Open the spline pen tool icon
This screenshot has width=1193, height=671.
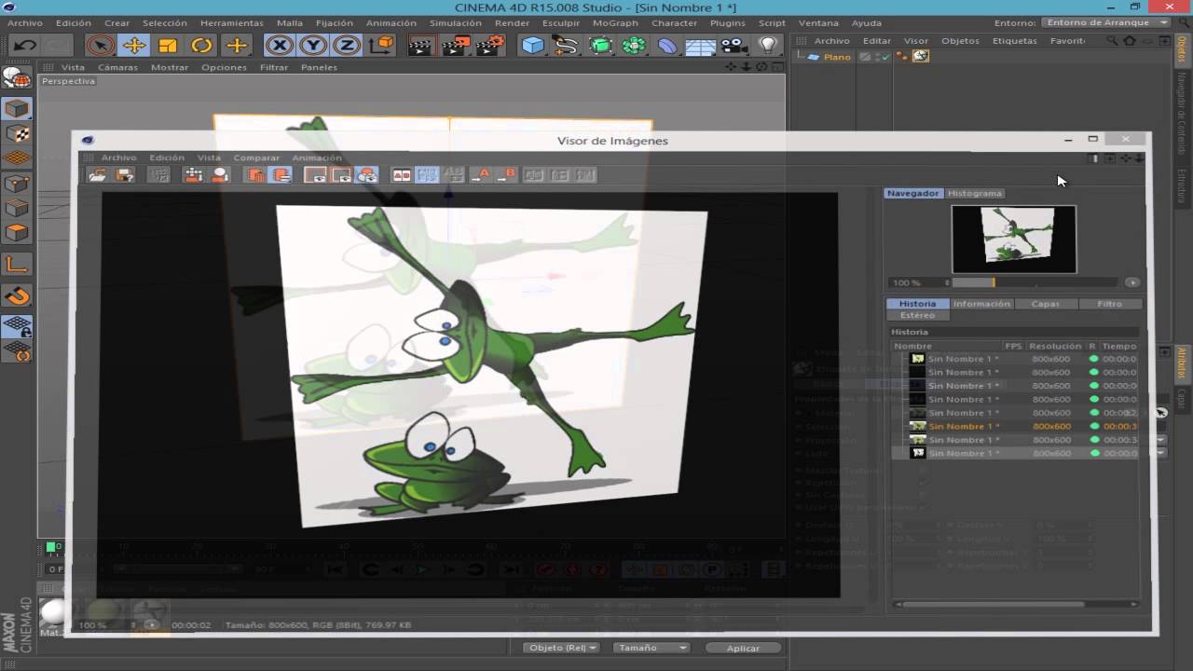pos(566,45)
